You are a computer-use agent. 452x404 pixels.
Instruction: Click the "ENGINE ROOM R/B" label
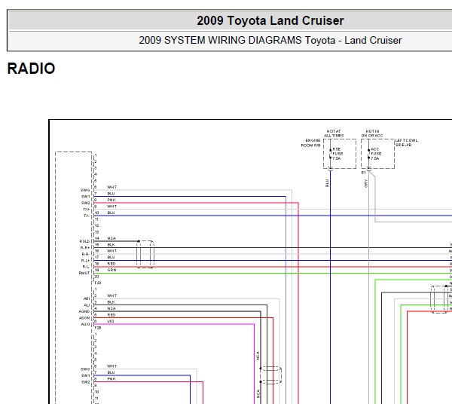coord(310,143)
